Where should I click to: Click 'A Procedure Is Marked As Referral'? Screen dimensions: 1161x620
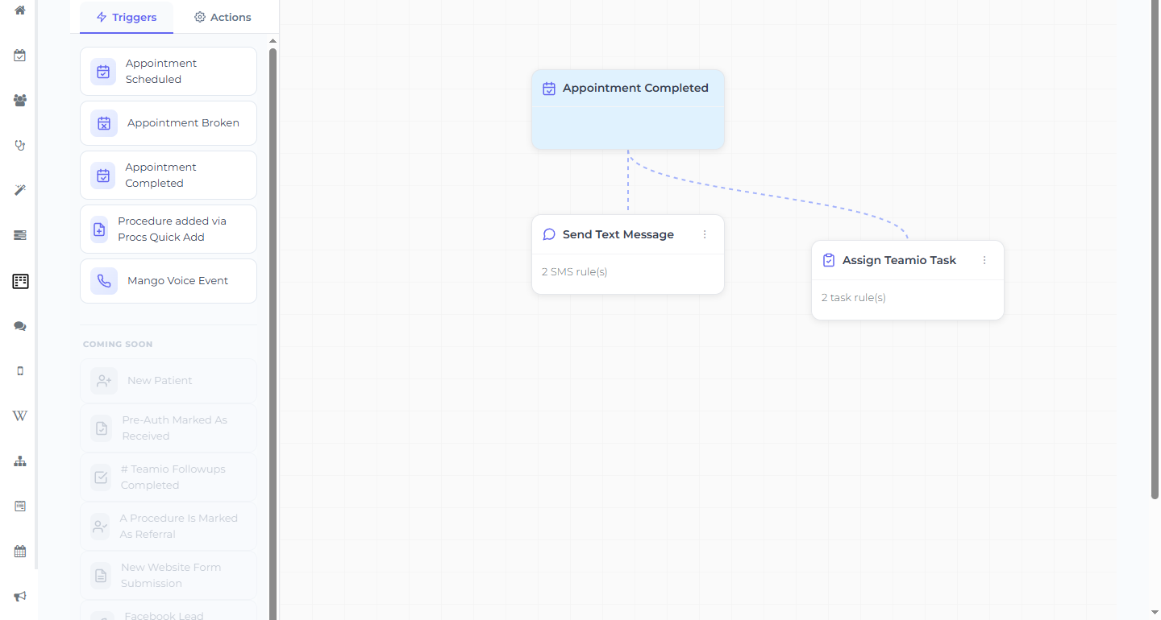click(169, 527)
